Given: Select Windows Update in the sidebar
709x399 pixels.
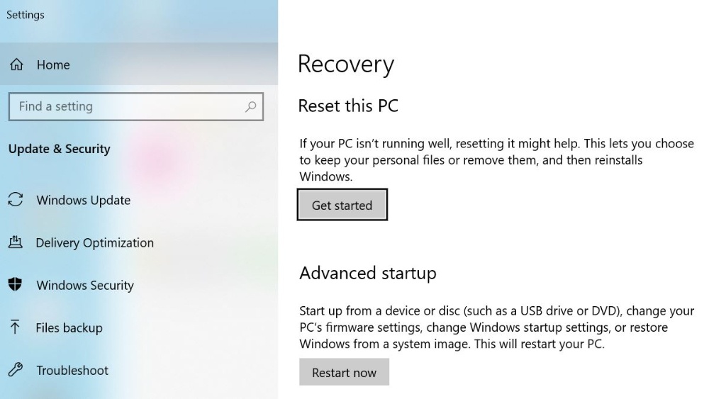Looking at the screenshot, I should coord(84,200).
